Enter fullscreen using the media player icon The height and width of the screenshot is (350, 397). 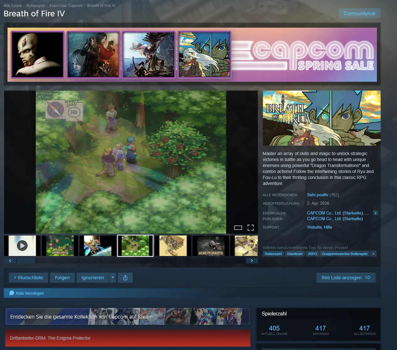pos(251,228)
